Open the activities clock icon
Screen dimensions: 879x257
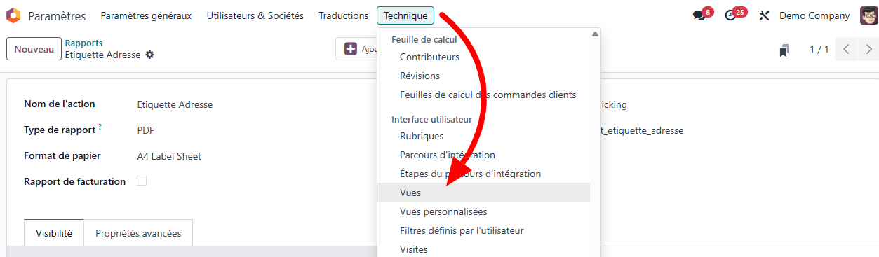[x=730, y=15]
